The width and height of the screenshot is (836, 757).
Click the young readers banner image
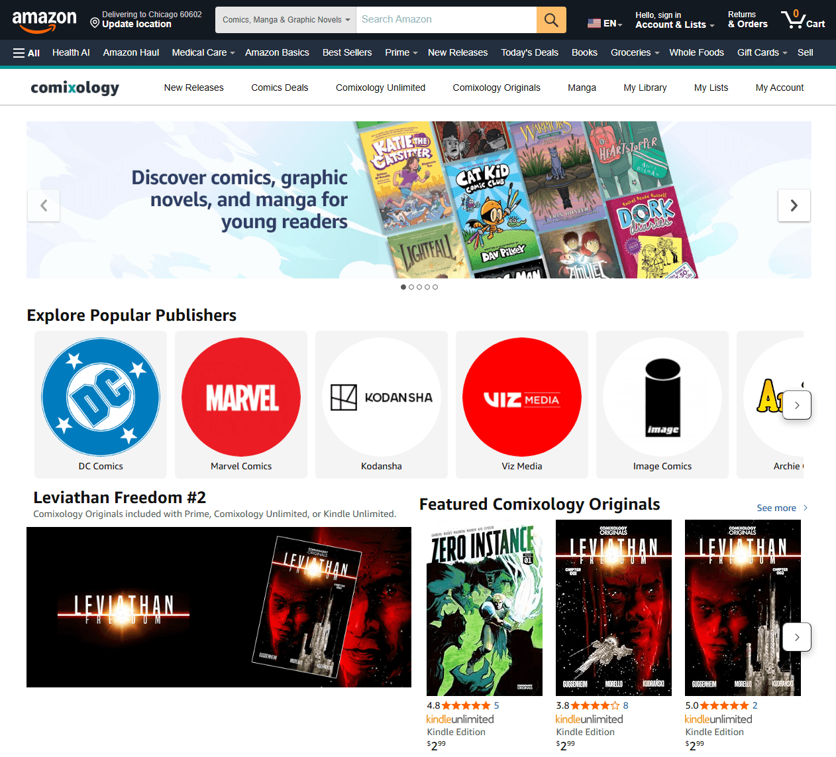point(419,200)
